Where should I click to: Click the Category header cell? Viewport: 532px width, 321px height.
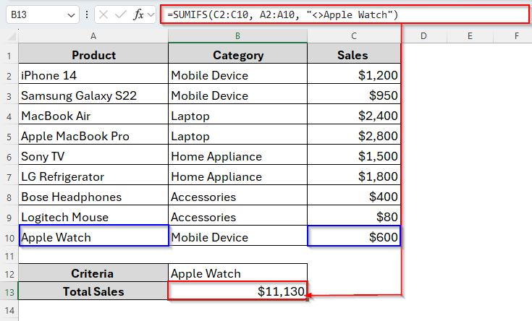coord(238,55)
